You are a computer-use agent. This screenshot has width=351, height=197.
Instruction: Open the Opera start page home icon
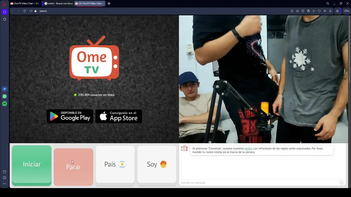[4, 12]
